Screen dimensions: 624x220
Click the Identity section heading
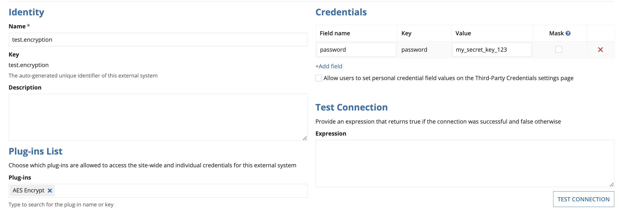click(26, 12)
